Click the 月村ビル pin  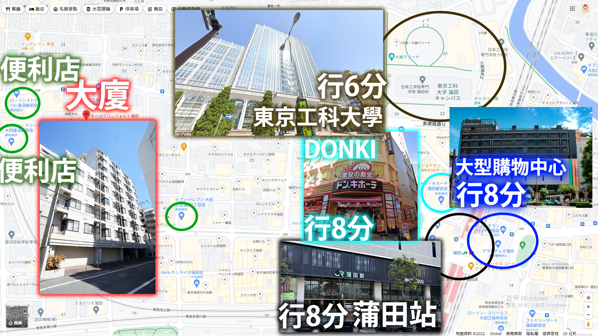(x=586, y=240)
